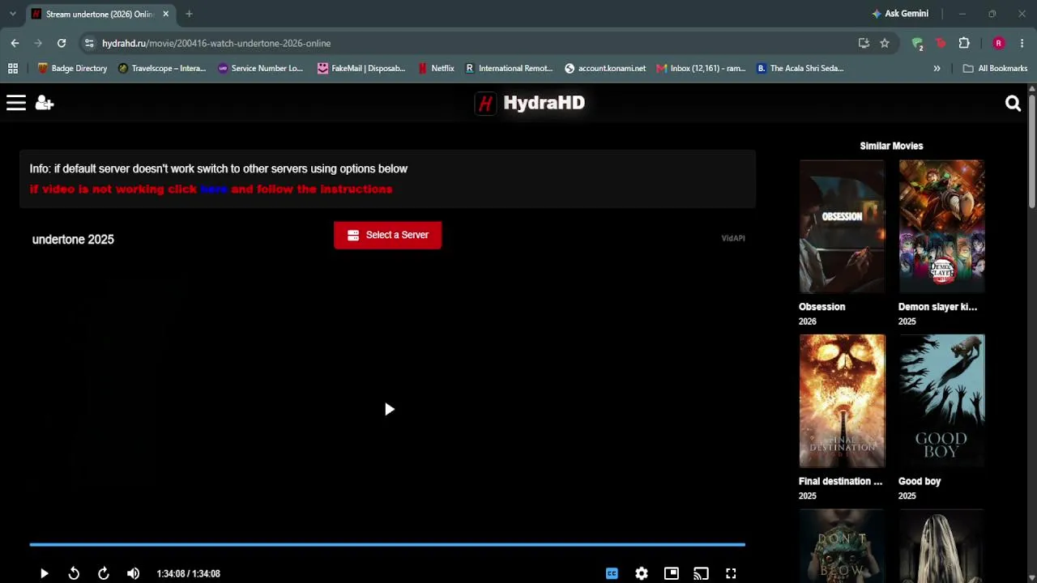Go back to the previous page

[15, 43]
